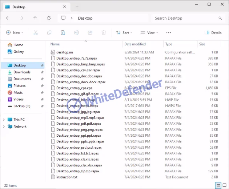Go up one folder with Up arrow
Viewport: 229px width, 189px height.
tap(35, 18)
